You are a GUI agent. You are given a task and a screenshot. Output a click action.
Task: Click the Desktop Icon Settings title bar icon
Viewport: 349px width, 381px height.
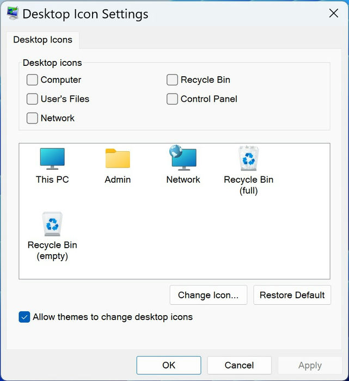[x=13, y=14]
